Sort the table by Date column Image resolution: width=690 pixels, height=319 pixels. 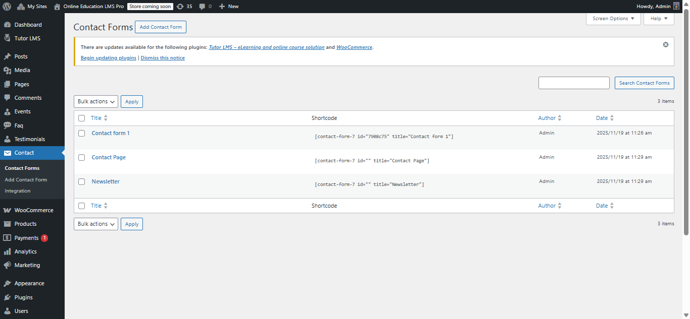(603, 117)
